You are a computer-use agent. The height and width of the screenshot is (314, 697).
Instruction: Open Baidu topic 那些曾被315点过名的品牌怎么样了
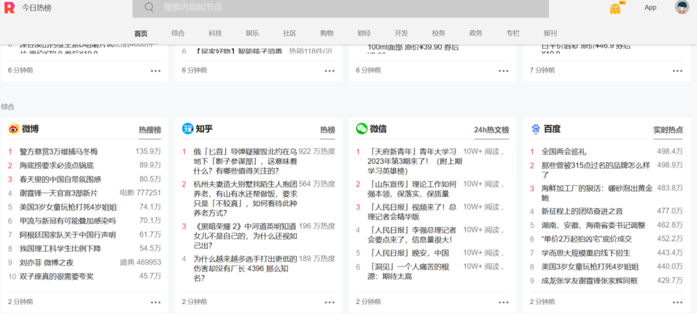click(596, 170)
